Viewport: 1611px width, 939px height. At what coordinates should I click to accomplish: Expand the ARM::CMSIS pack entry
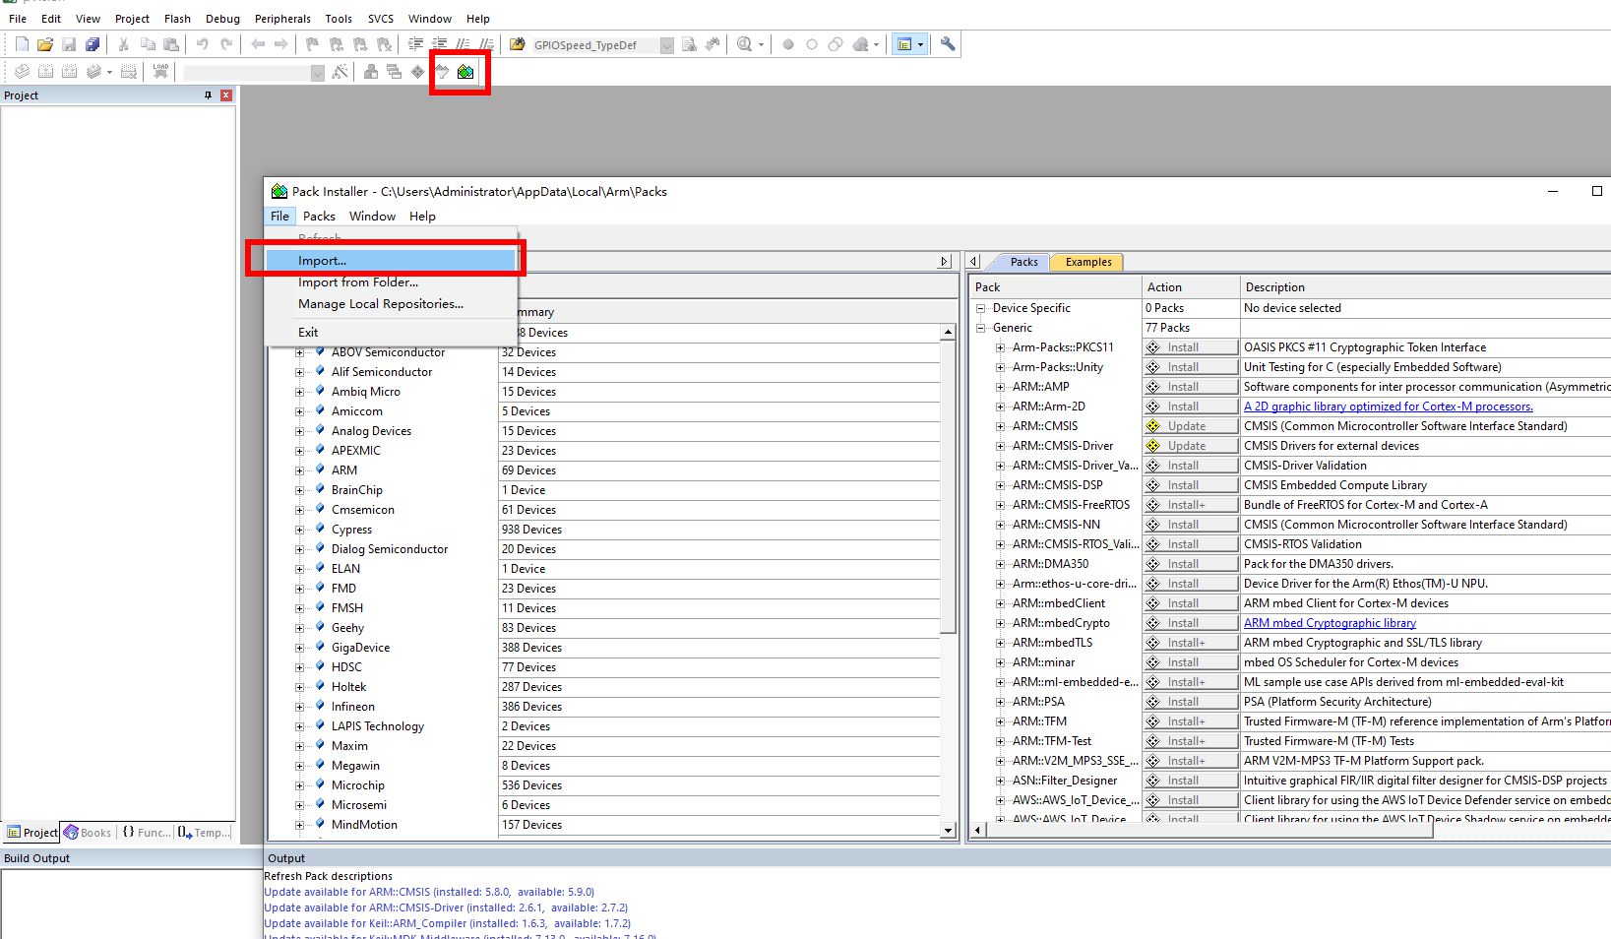(1000, 426)
